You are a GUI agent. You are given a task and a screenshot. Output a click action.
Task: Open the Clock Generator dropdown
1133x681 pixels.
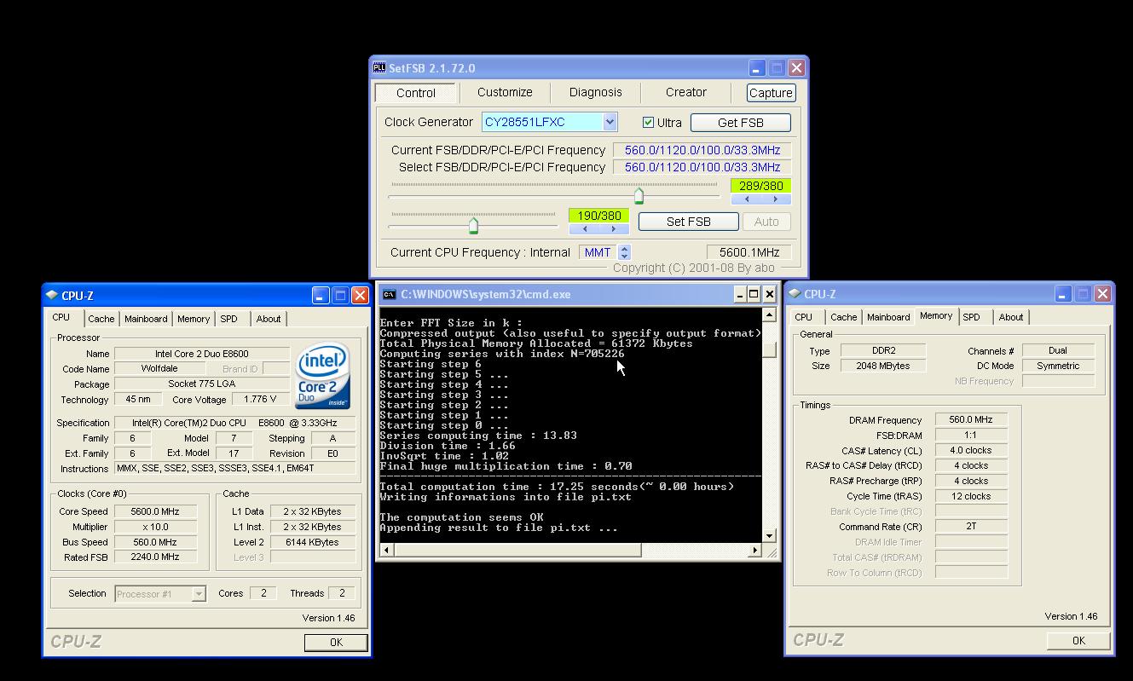610,122
